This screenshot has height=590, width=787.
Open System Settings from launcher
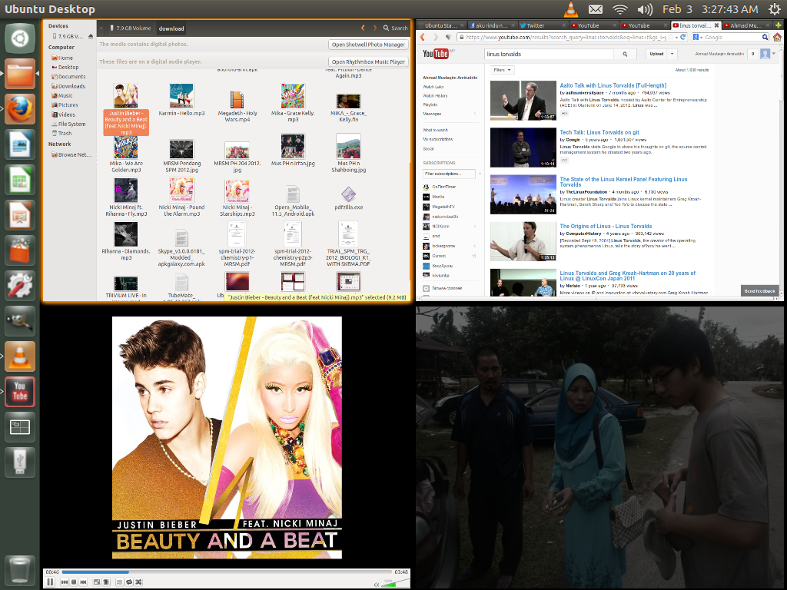[19, 286]
